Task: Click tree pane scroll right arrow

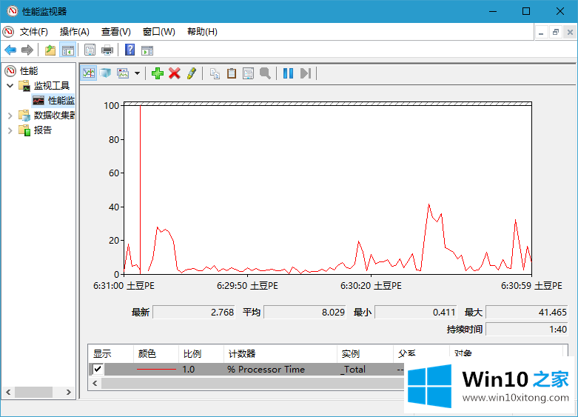Action: 68,392
